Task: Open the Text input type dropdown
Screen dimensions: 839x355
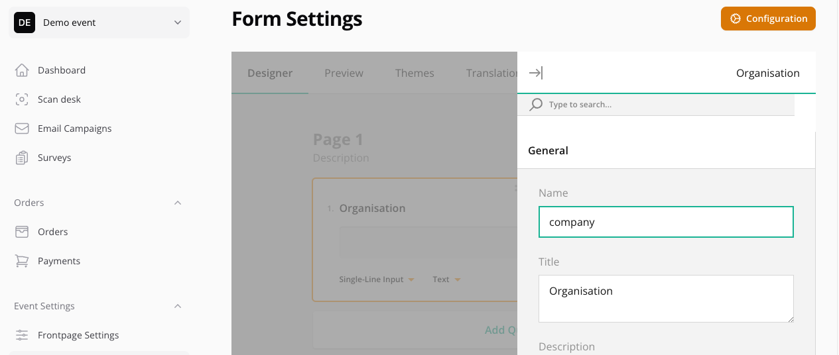Action: [x=446, y=279]
